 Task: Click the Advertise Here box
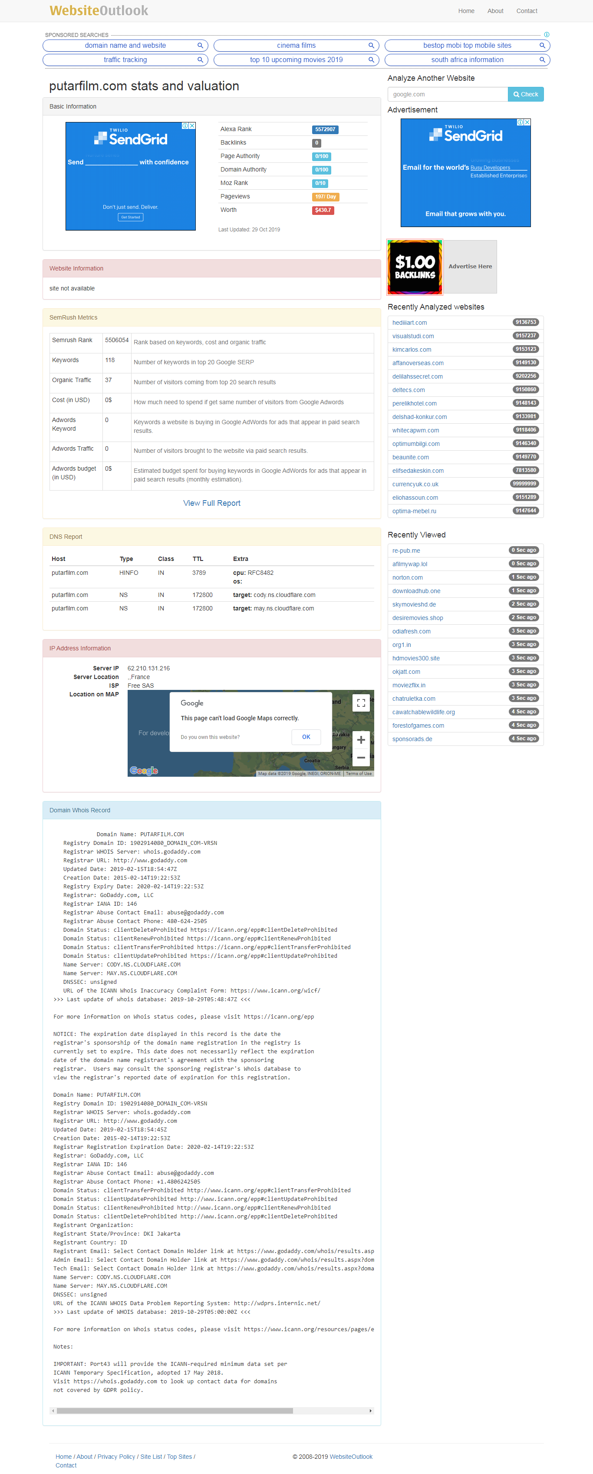click(x=470, y=267)
